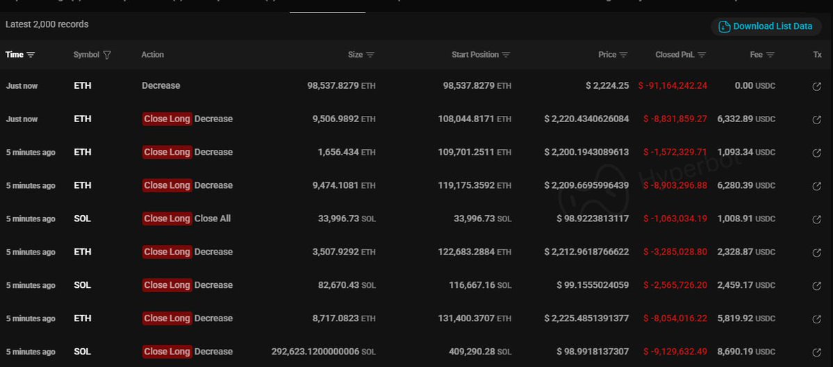Click the Close Long tag in SOL Close All row
The image size is (833, 367).
click(167, 219)
